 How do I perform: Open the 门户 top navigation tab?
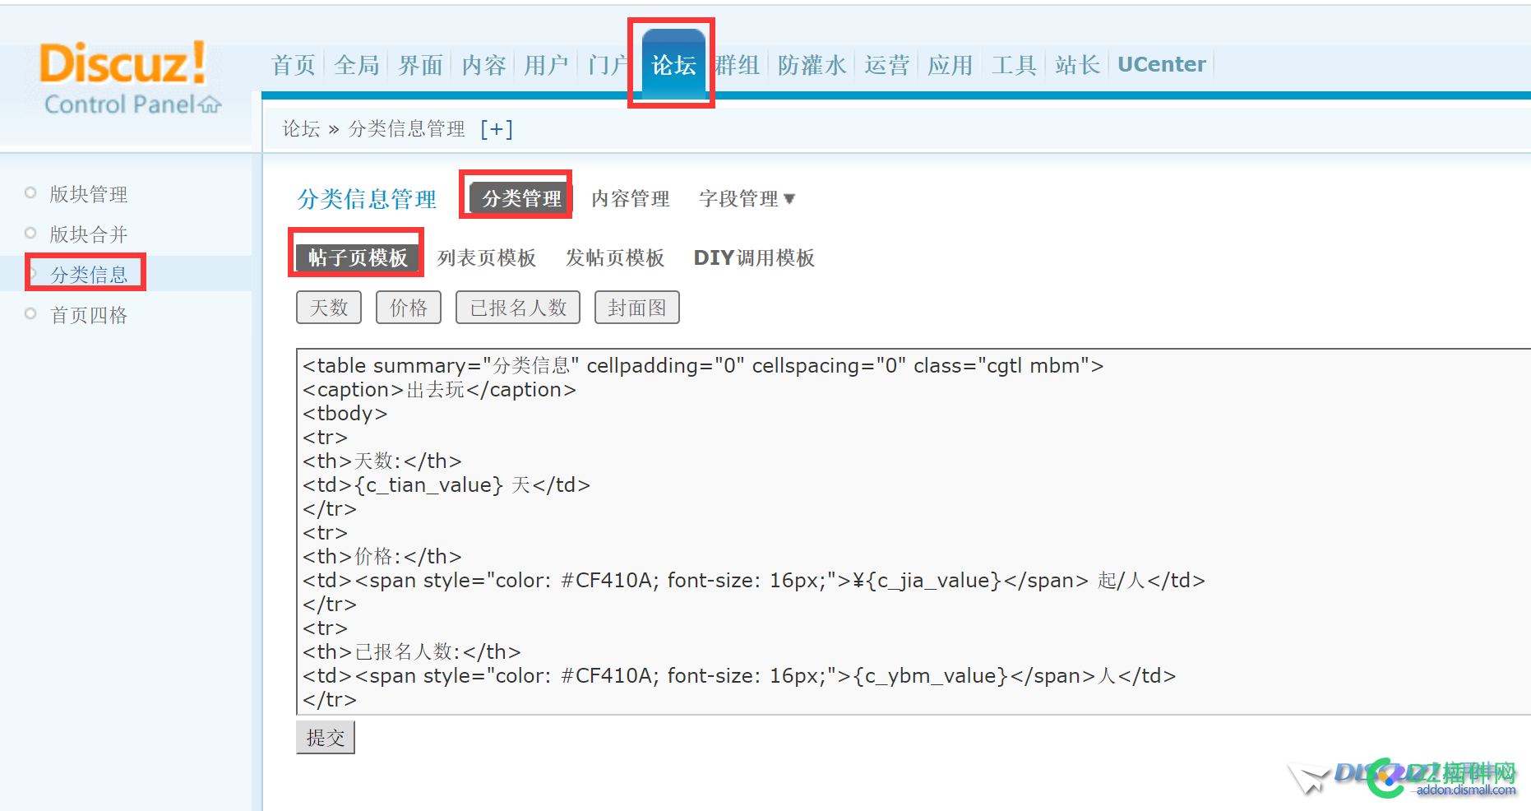click(608, 65)
